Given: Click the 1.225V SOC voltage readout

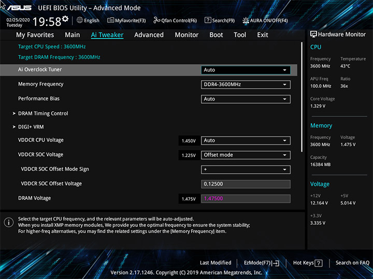Looking at the screenshot, I should (189, 156).
